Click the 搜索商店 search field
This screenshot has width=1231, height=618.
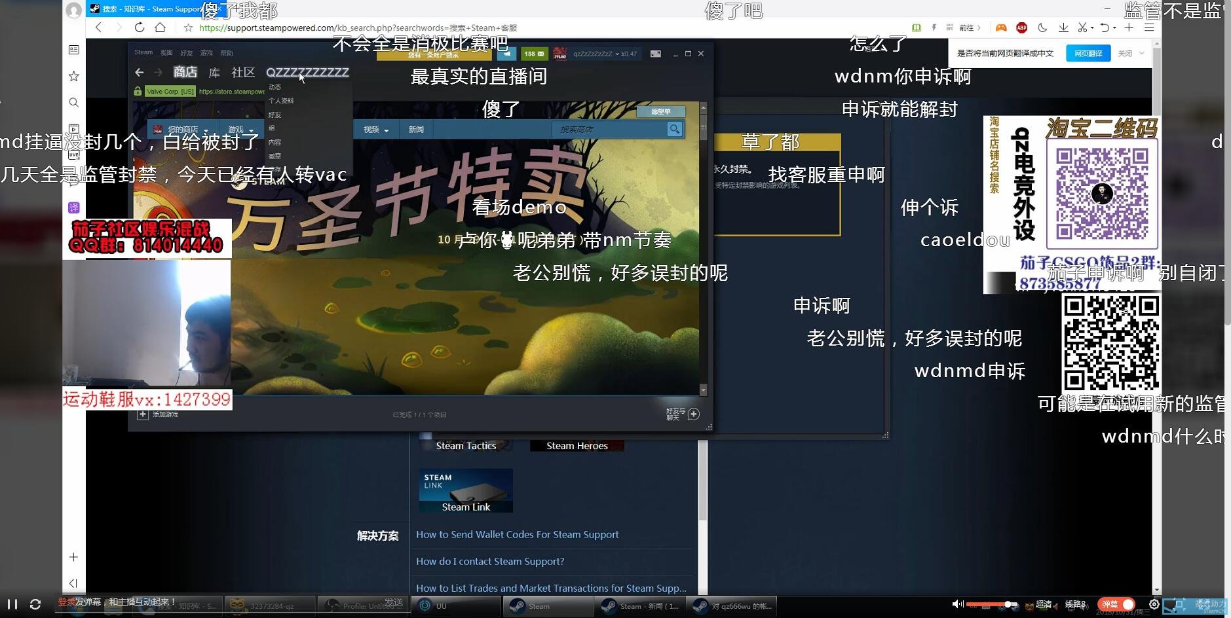tap(609, 130)
